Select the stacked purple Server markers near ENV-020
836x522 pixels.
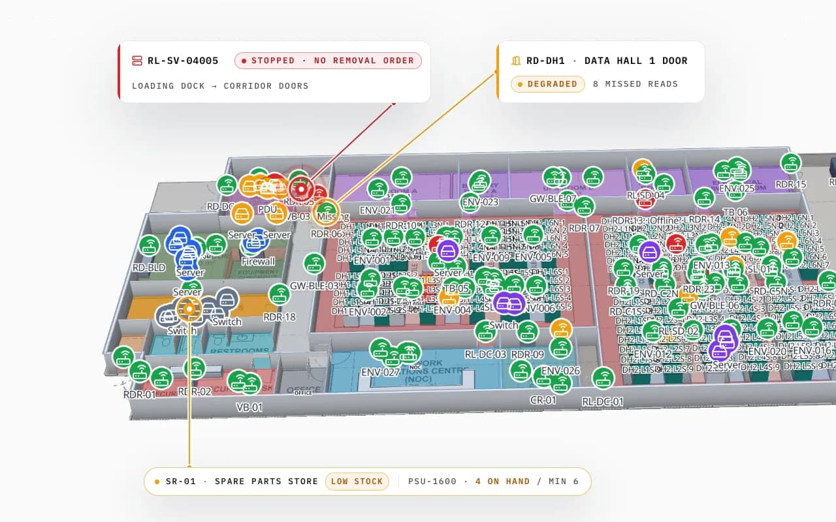(x=723, y=343)
